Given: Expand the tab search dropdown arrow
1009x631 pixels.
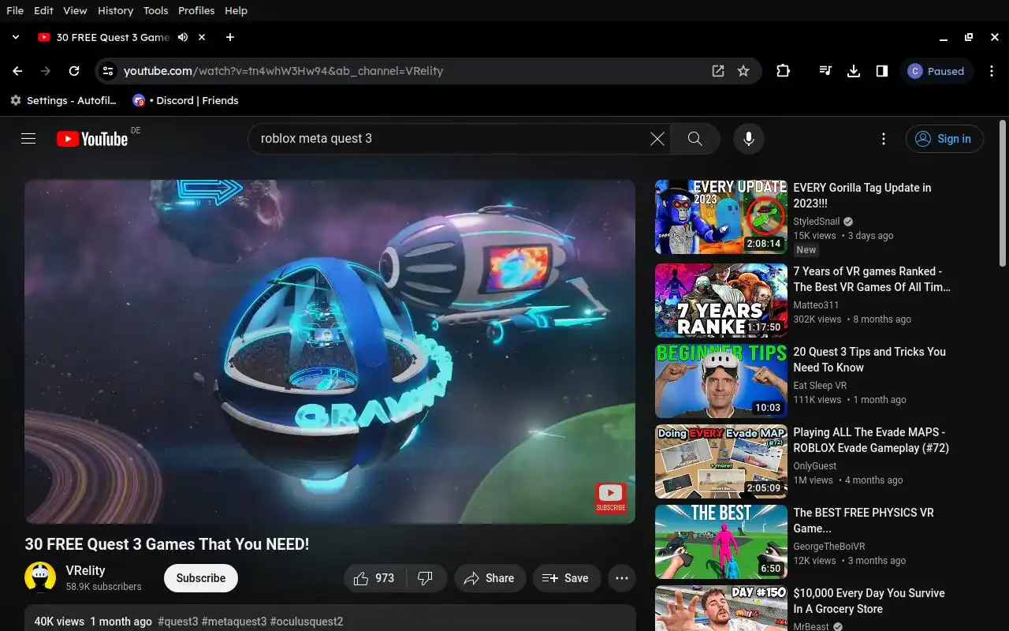Looking at the screenshot, I should click(x=15, y=37).
